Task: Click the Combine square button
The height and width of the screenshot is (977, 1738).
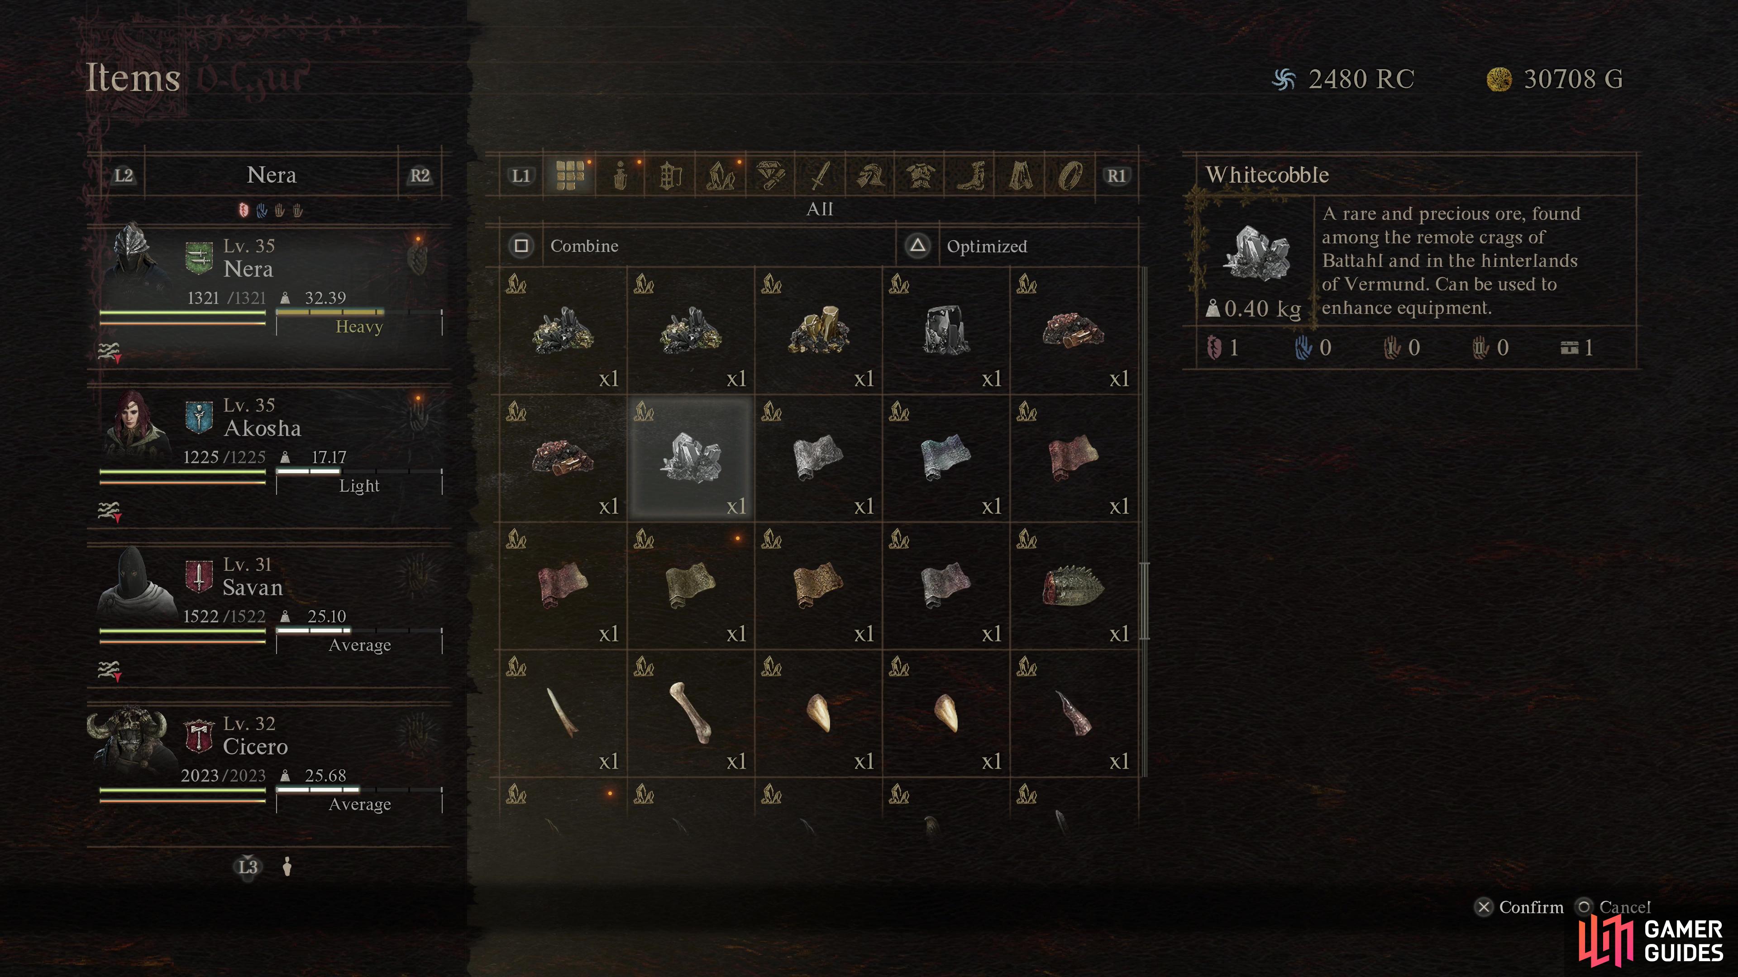Action: pos(521,246)
